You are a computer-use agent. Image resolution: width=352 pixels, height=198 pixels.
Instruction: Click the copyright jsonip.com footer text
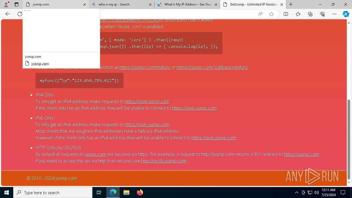coord(52,178)
